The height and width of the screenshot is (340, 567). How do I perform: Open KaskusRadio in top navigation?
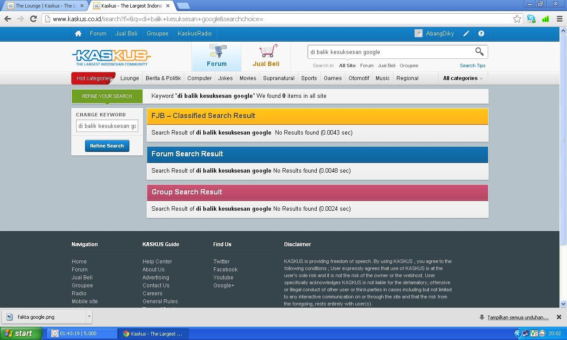click(x=194, y=34)
